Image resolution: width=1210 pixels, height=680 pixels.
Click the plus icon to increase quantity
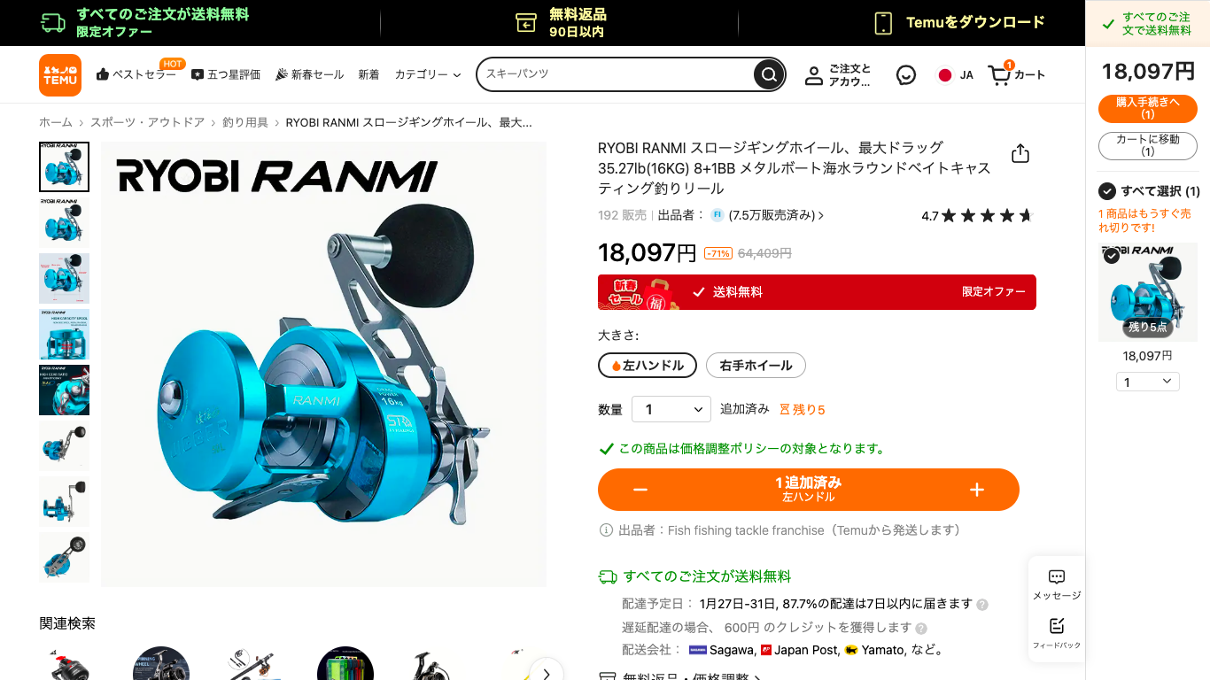click(977, 490)
